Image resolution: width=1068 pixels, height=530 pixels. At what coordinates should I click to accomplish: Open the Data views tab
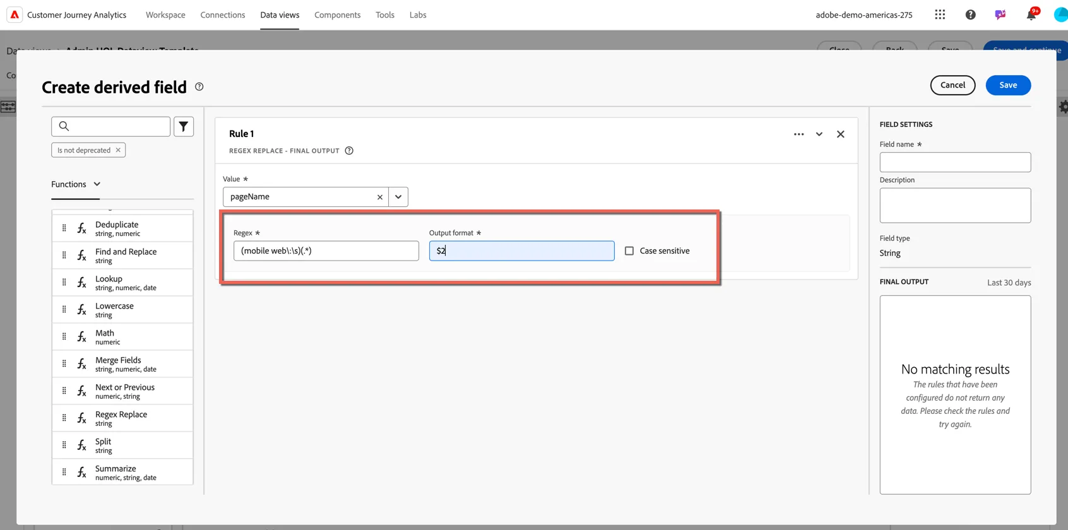point(280,15)
